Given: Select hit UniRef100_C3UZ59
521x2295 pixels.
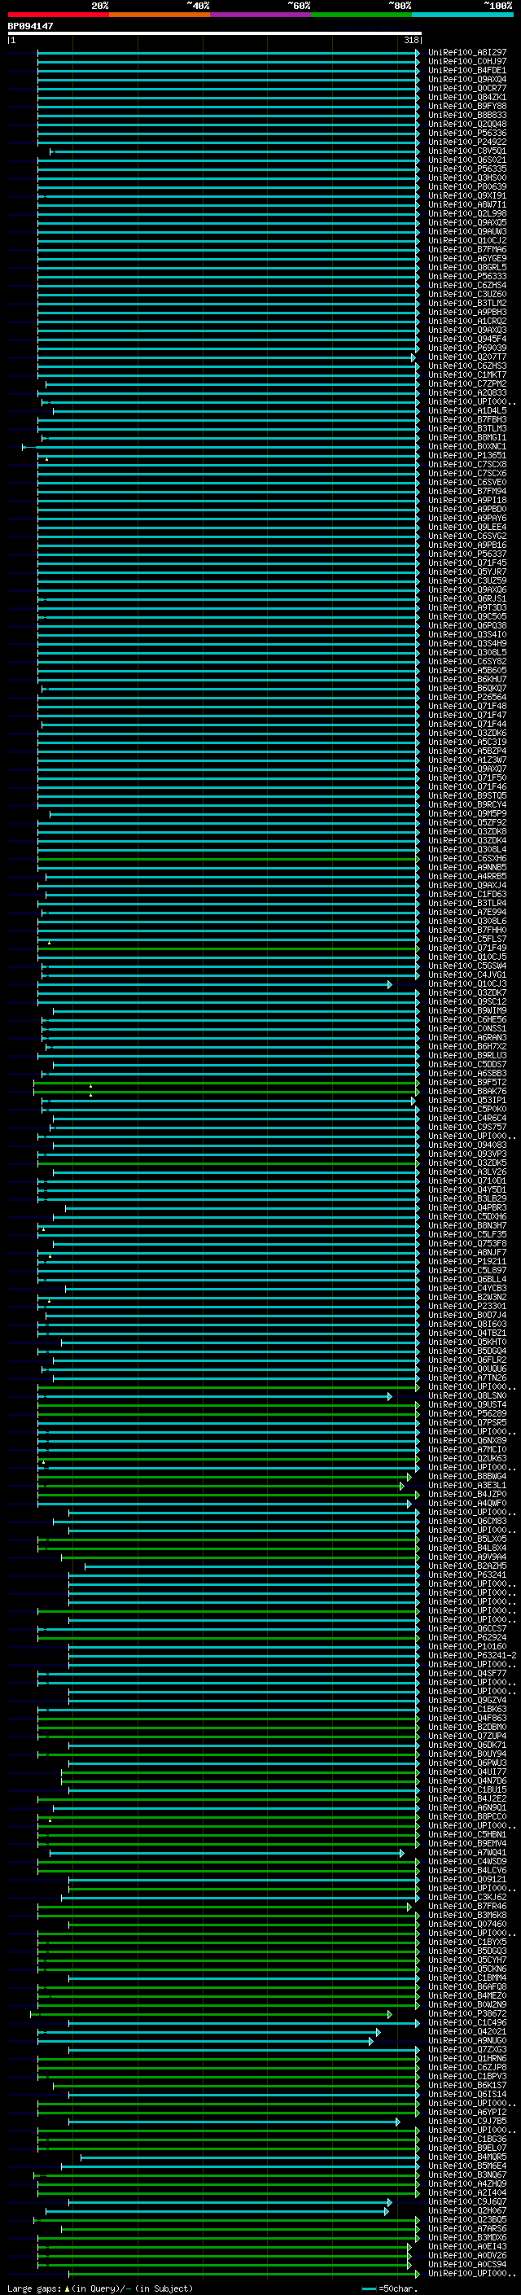Looking at the screenshot, I should point(466,581).
